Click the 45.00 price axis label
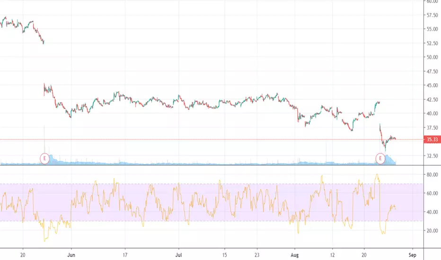The height and width of the screenshot is (260, 441). click(x=432, y=85)
